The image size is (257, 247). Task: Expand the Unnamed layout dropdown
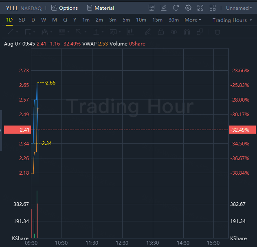(239, 8)
